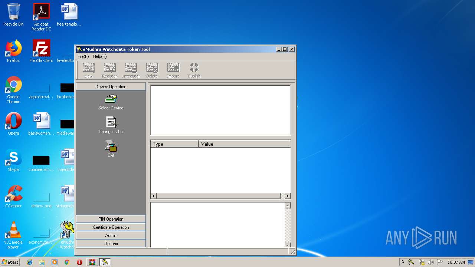Click the up arrow of the log scrollbar
Viewport: 475px width, 267px height.
288,205
